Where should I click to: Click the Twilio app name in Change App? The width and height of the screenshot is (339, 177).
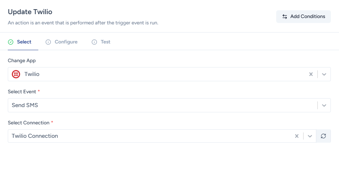pyautogui.click(x=32, y=74)
